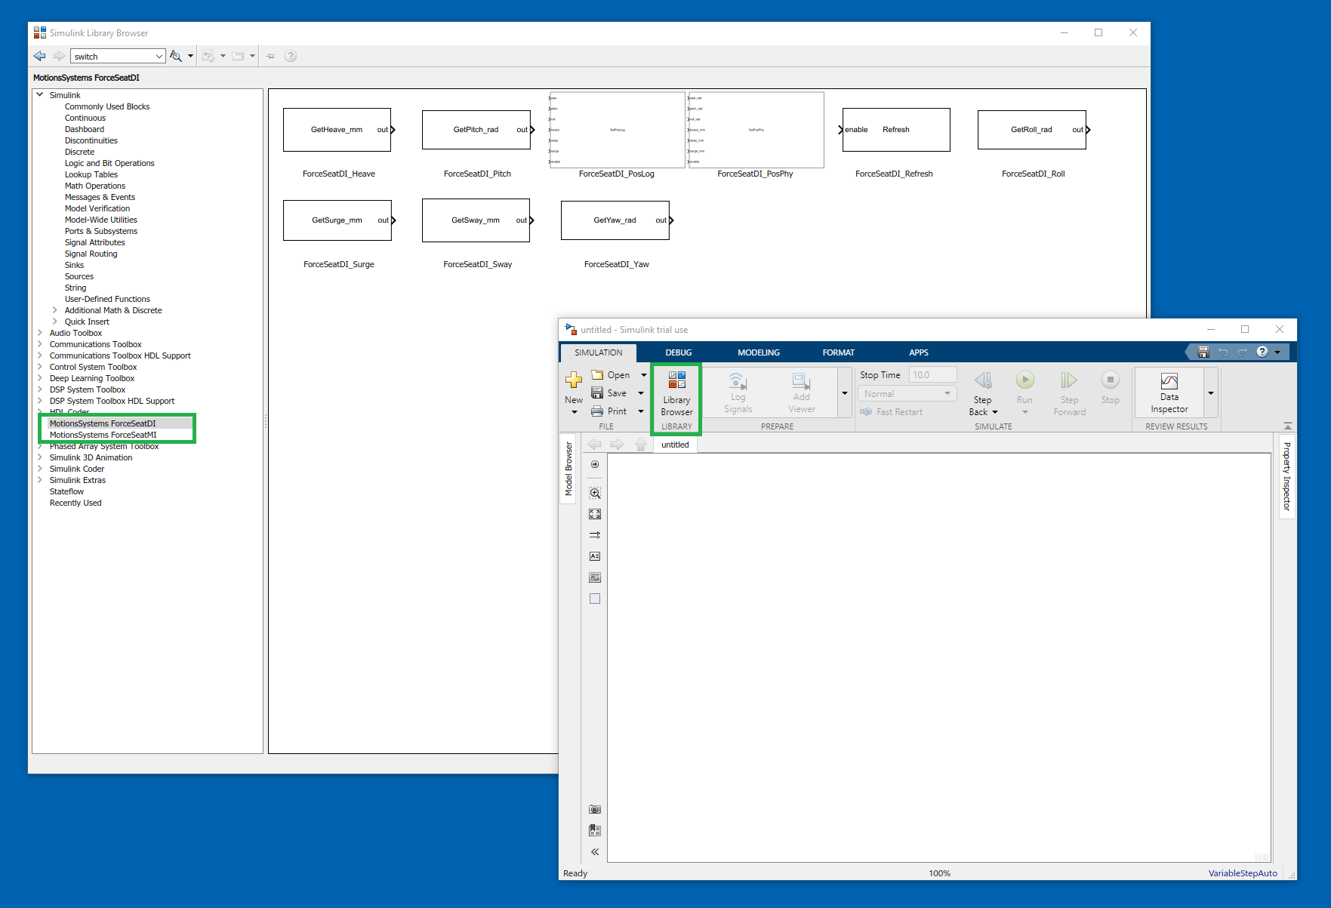This screenshot has width=1331, height=908.
Task: Click the VariableStepAuto solver link
Action: coord(1243,873)
